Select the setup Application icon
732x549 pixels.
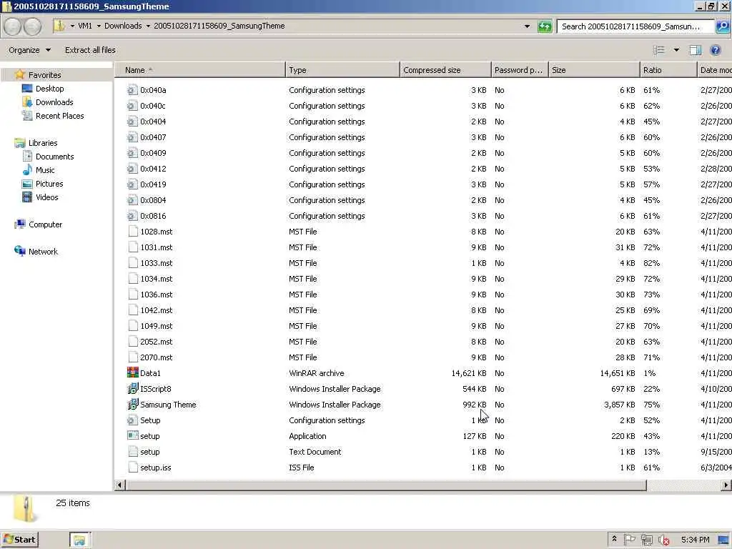coord(132,435)
